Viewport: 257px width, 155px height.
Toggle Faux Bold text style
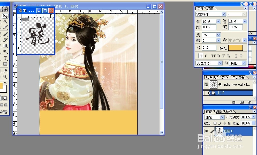tap(201, 56)
